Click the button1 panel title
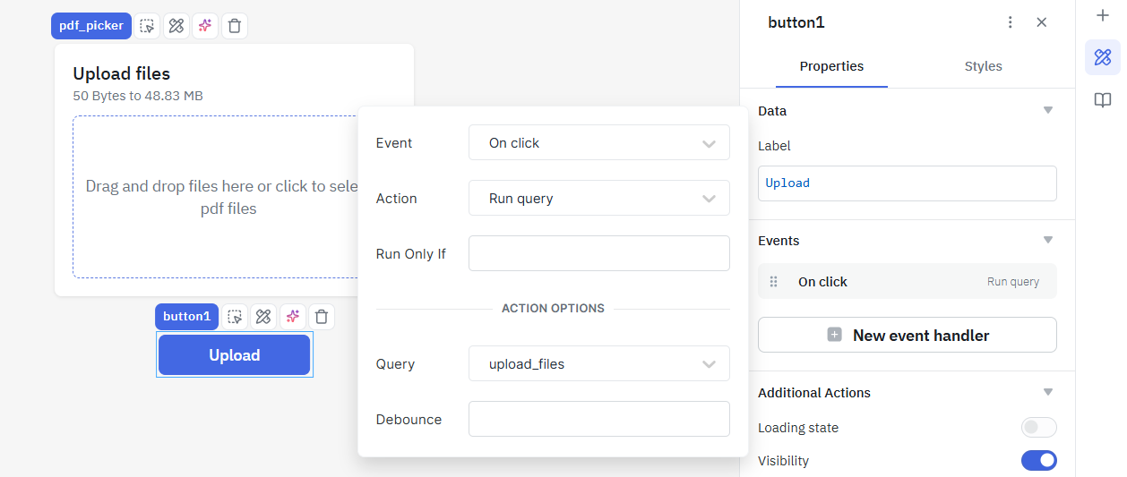 [x=796, y=22]
